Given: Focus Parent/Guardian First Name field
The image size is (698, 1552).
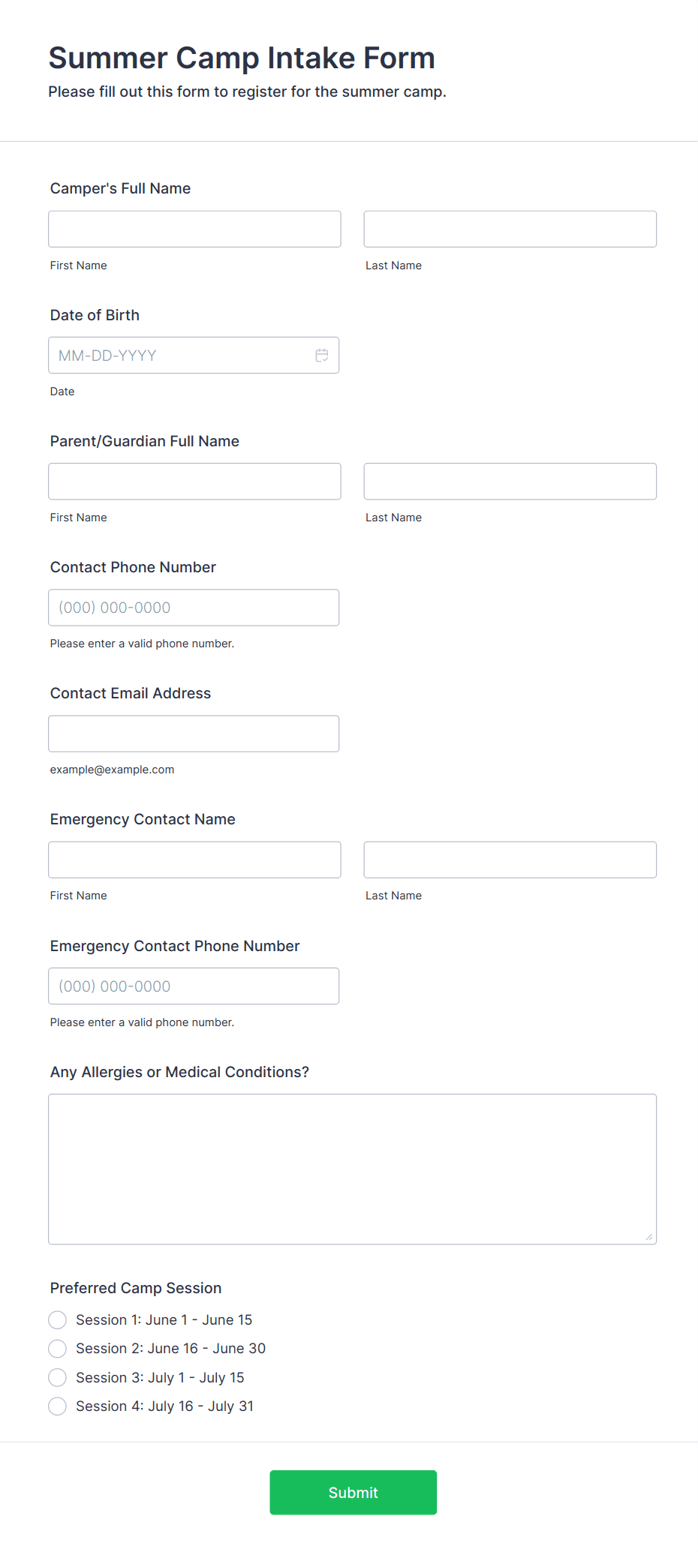Looking at the screenshot, I should pyautogui.click(x=194, y=482).
